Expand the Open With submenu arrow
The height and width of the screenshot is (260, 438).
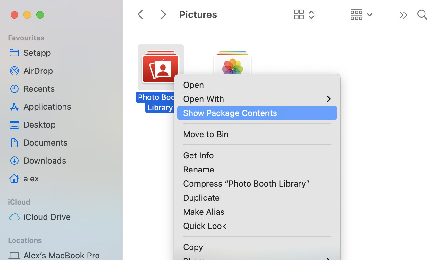tap(328, 99)
